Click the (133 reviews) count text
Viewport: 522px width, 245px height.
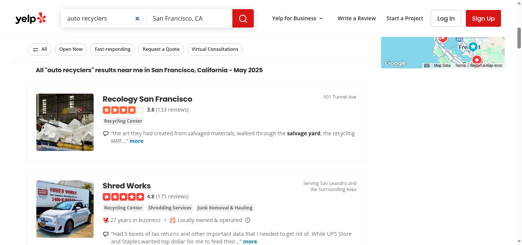172,110
